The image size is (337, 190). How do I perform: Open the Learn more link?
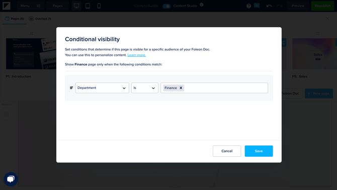(x=137, y=55)
